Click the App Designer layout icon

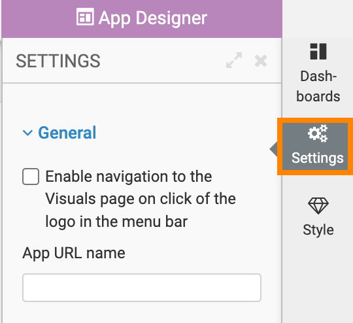[x=85, y=16]
